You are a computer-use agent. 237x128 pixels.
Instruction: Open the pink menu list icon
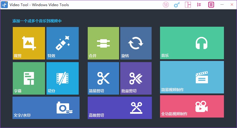click(211, 5)
